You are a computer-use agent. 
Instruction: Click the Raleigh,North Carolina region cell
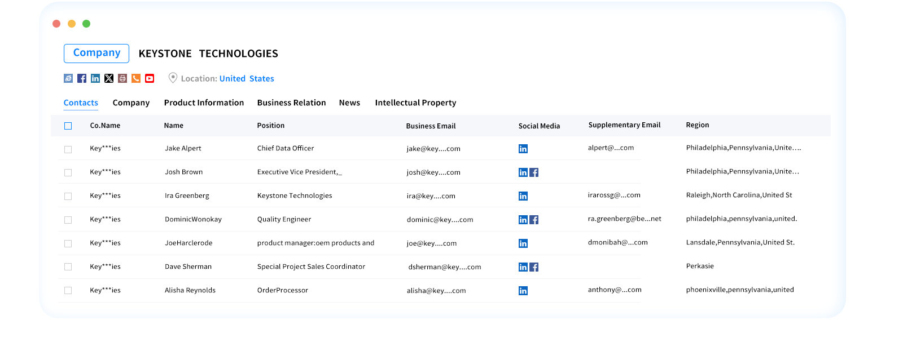pyautogui.click(x=739, y=196)
